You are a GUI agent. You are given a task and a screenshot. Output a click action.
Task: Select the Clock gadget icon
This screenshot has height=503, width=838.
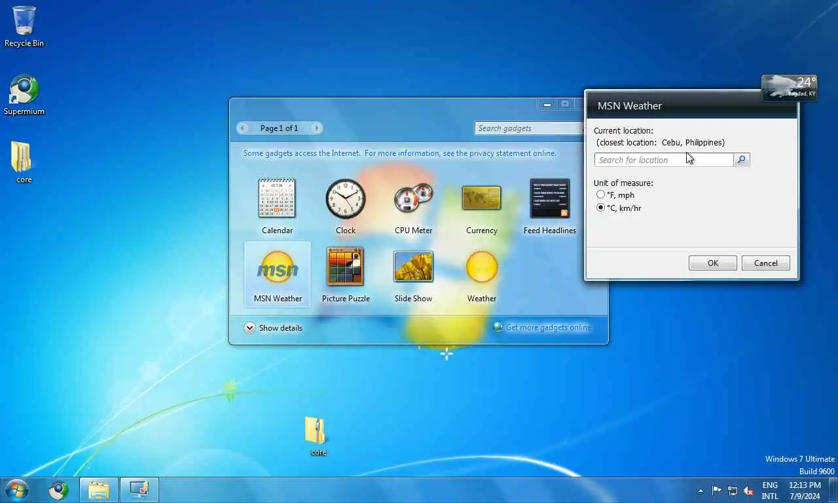click(x=346, y=198)
